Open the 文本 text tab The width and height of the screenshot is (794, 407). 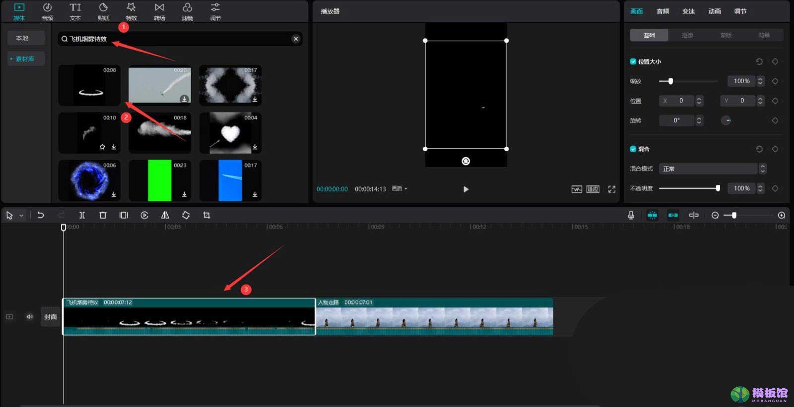click(x=75, y=12)
